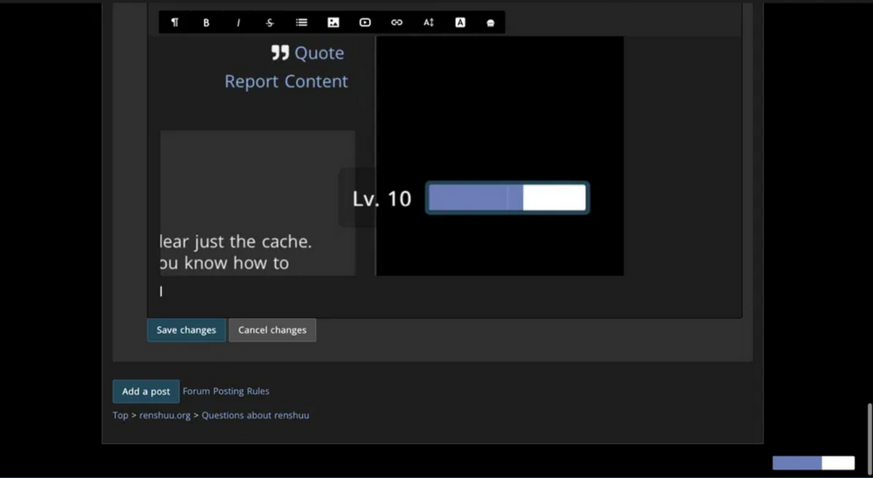Click the Lv. 10 progress bar
This screenshot has width=873, height=478.
pos(507,198)
